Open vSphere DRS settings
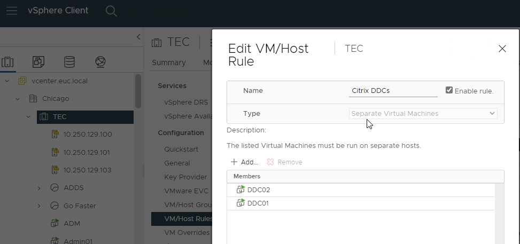The width and height of the screenshot is (520, 244). (186, 102)
